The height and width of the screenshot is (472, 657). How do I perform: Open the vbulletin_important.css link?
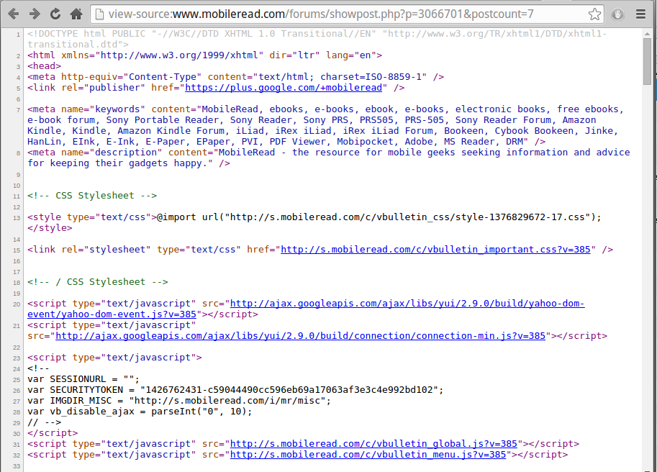click(435, 250)
